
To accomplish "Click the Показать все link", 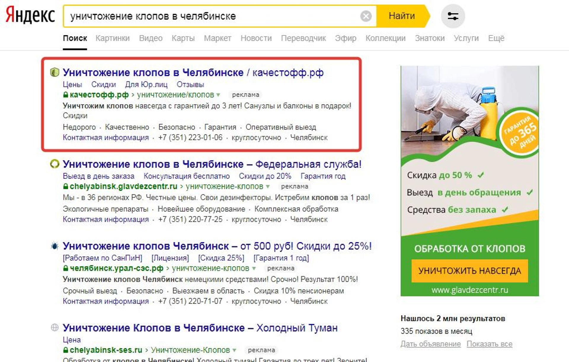I will point(489,344).
